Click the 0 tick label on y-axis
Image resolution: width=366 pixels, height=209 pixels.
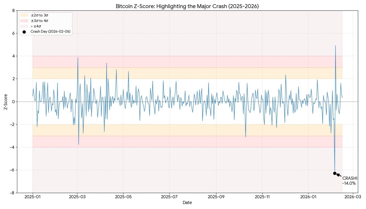13,102
